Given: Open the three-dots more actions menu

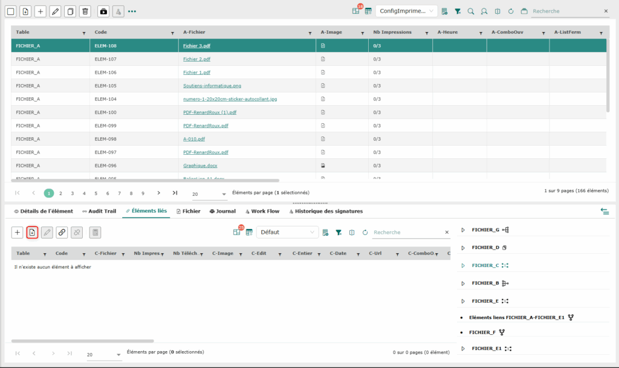Looking at the screenshot, I should tap(132, 11).
